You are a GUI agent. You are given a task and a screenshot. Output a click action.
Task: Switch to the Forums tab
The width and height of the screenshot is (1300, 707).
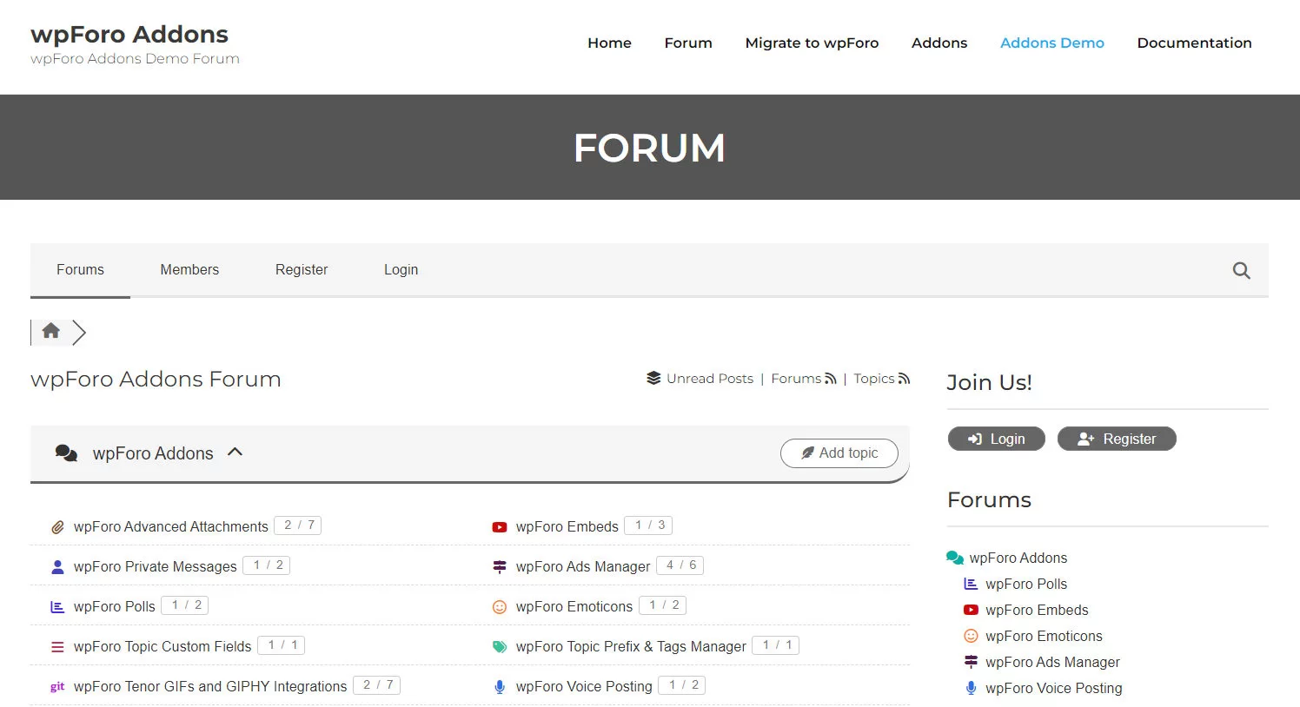coord(80,270)
